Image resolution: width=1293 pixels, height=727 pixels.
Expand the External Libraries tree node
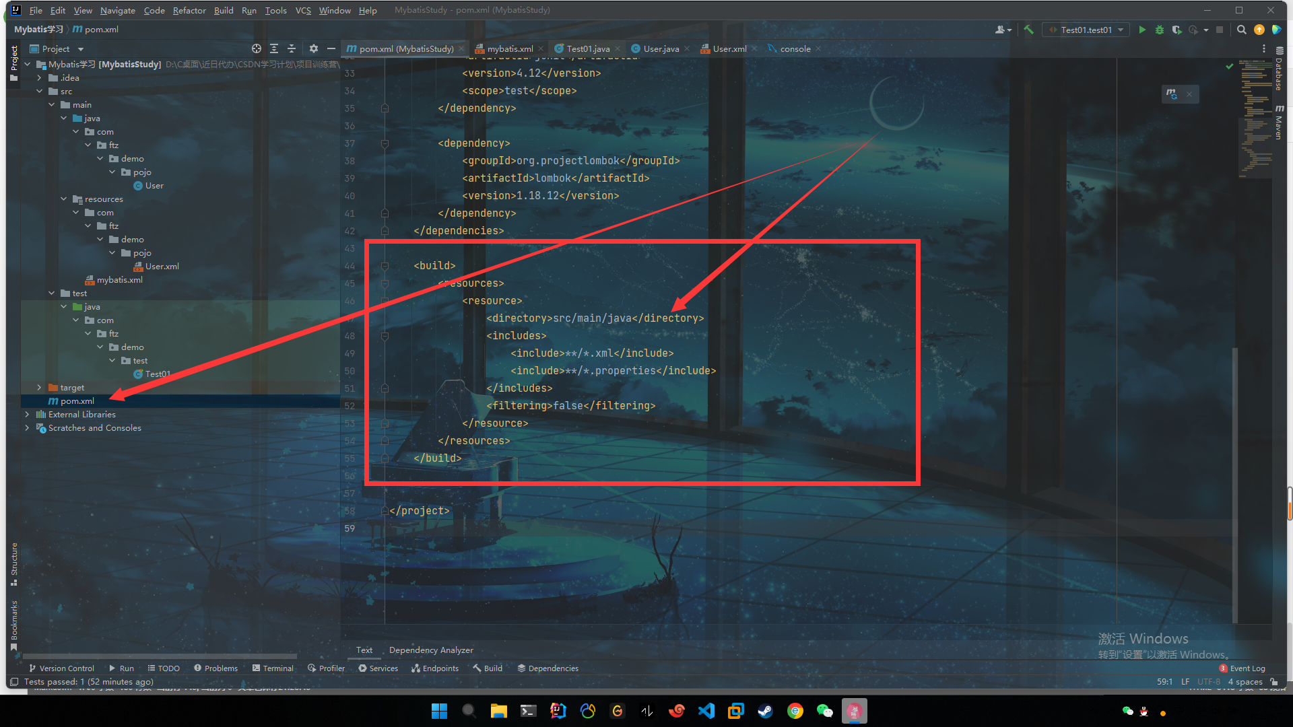point(27,414)
